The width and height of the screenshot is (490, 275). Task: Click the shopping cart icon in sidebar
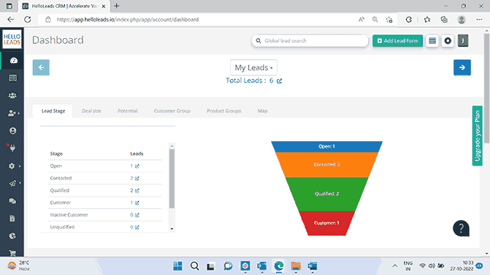pos(12,253)
